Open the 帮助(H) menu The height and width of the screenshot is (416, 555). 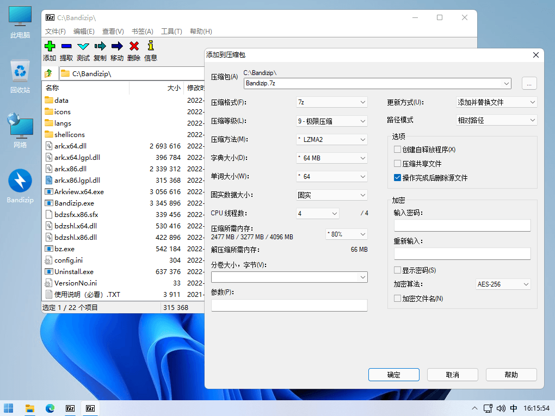point(201,32)
